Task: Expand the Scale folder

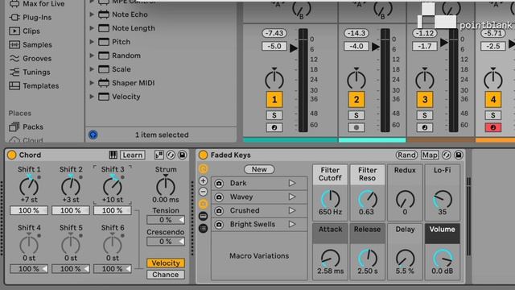Action: (93, 69)
